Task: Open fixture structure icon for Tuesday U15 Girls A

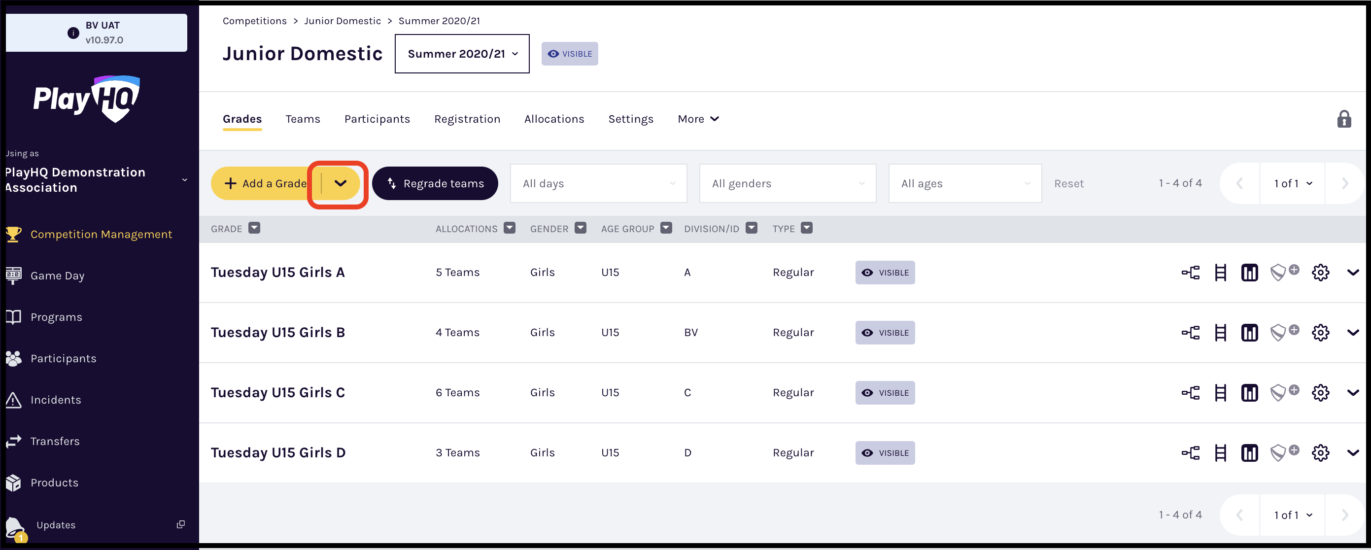Action: pos(1191,273)
